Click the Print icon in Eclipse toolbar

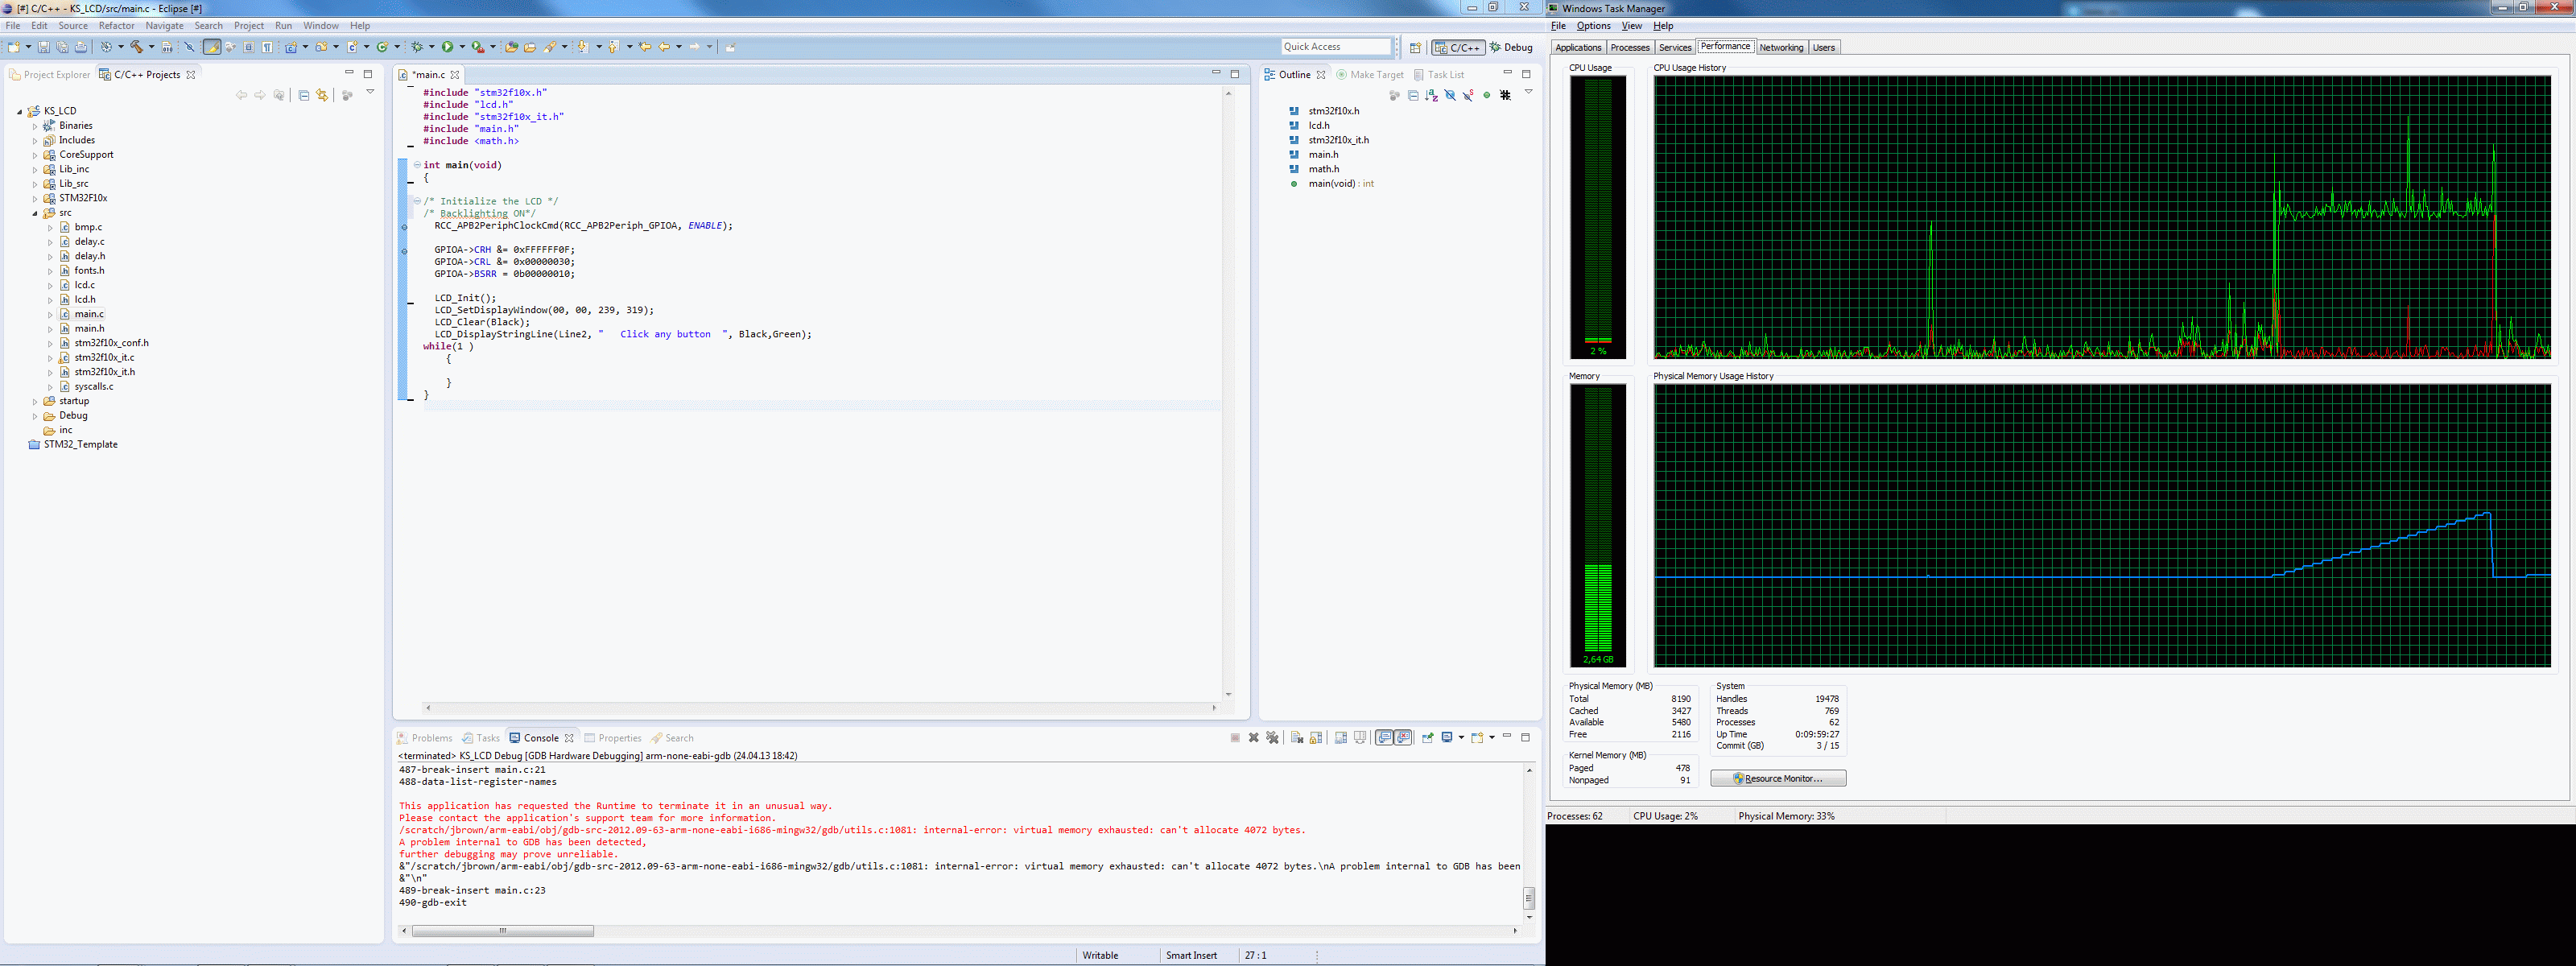[x=81, y=47]
